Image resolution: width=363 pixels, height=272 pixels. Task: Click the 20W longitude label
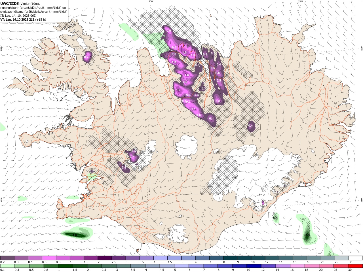point(151,1)
